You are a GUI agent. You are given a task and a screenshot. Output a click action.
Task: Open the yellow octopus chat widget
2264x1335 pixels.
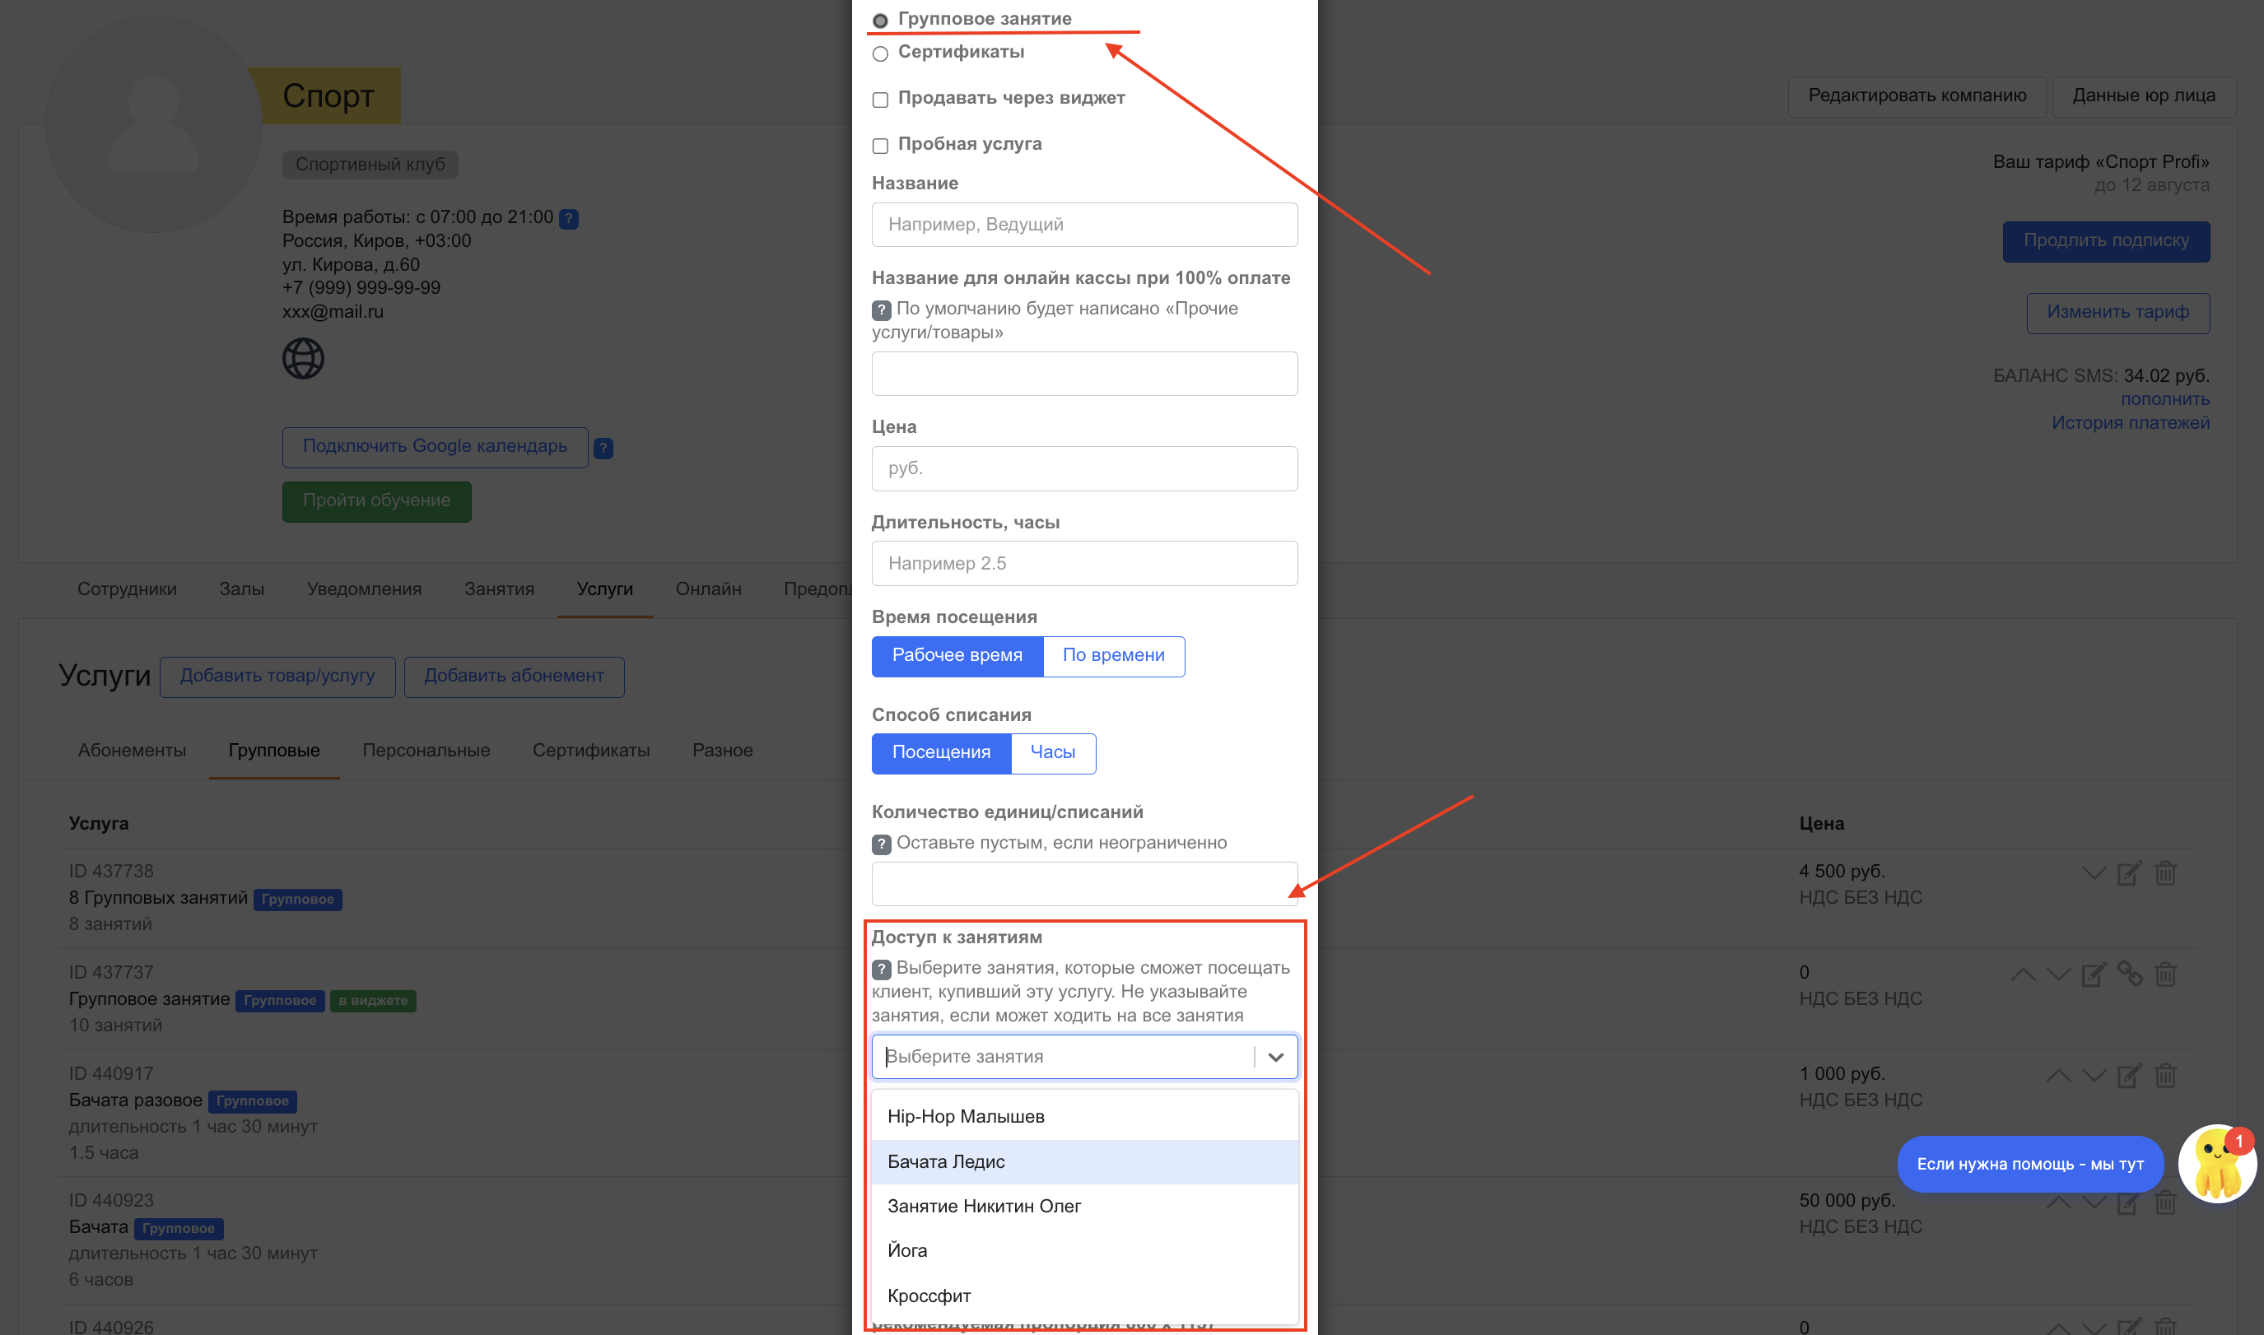pos(2216,1164)
